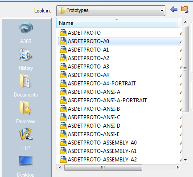Image resolution: width=193 pixels, height=177 pixels.
Task: Select ASDETPROTO-ASSEMBLY-A2 file name
Action: (102, 160)
